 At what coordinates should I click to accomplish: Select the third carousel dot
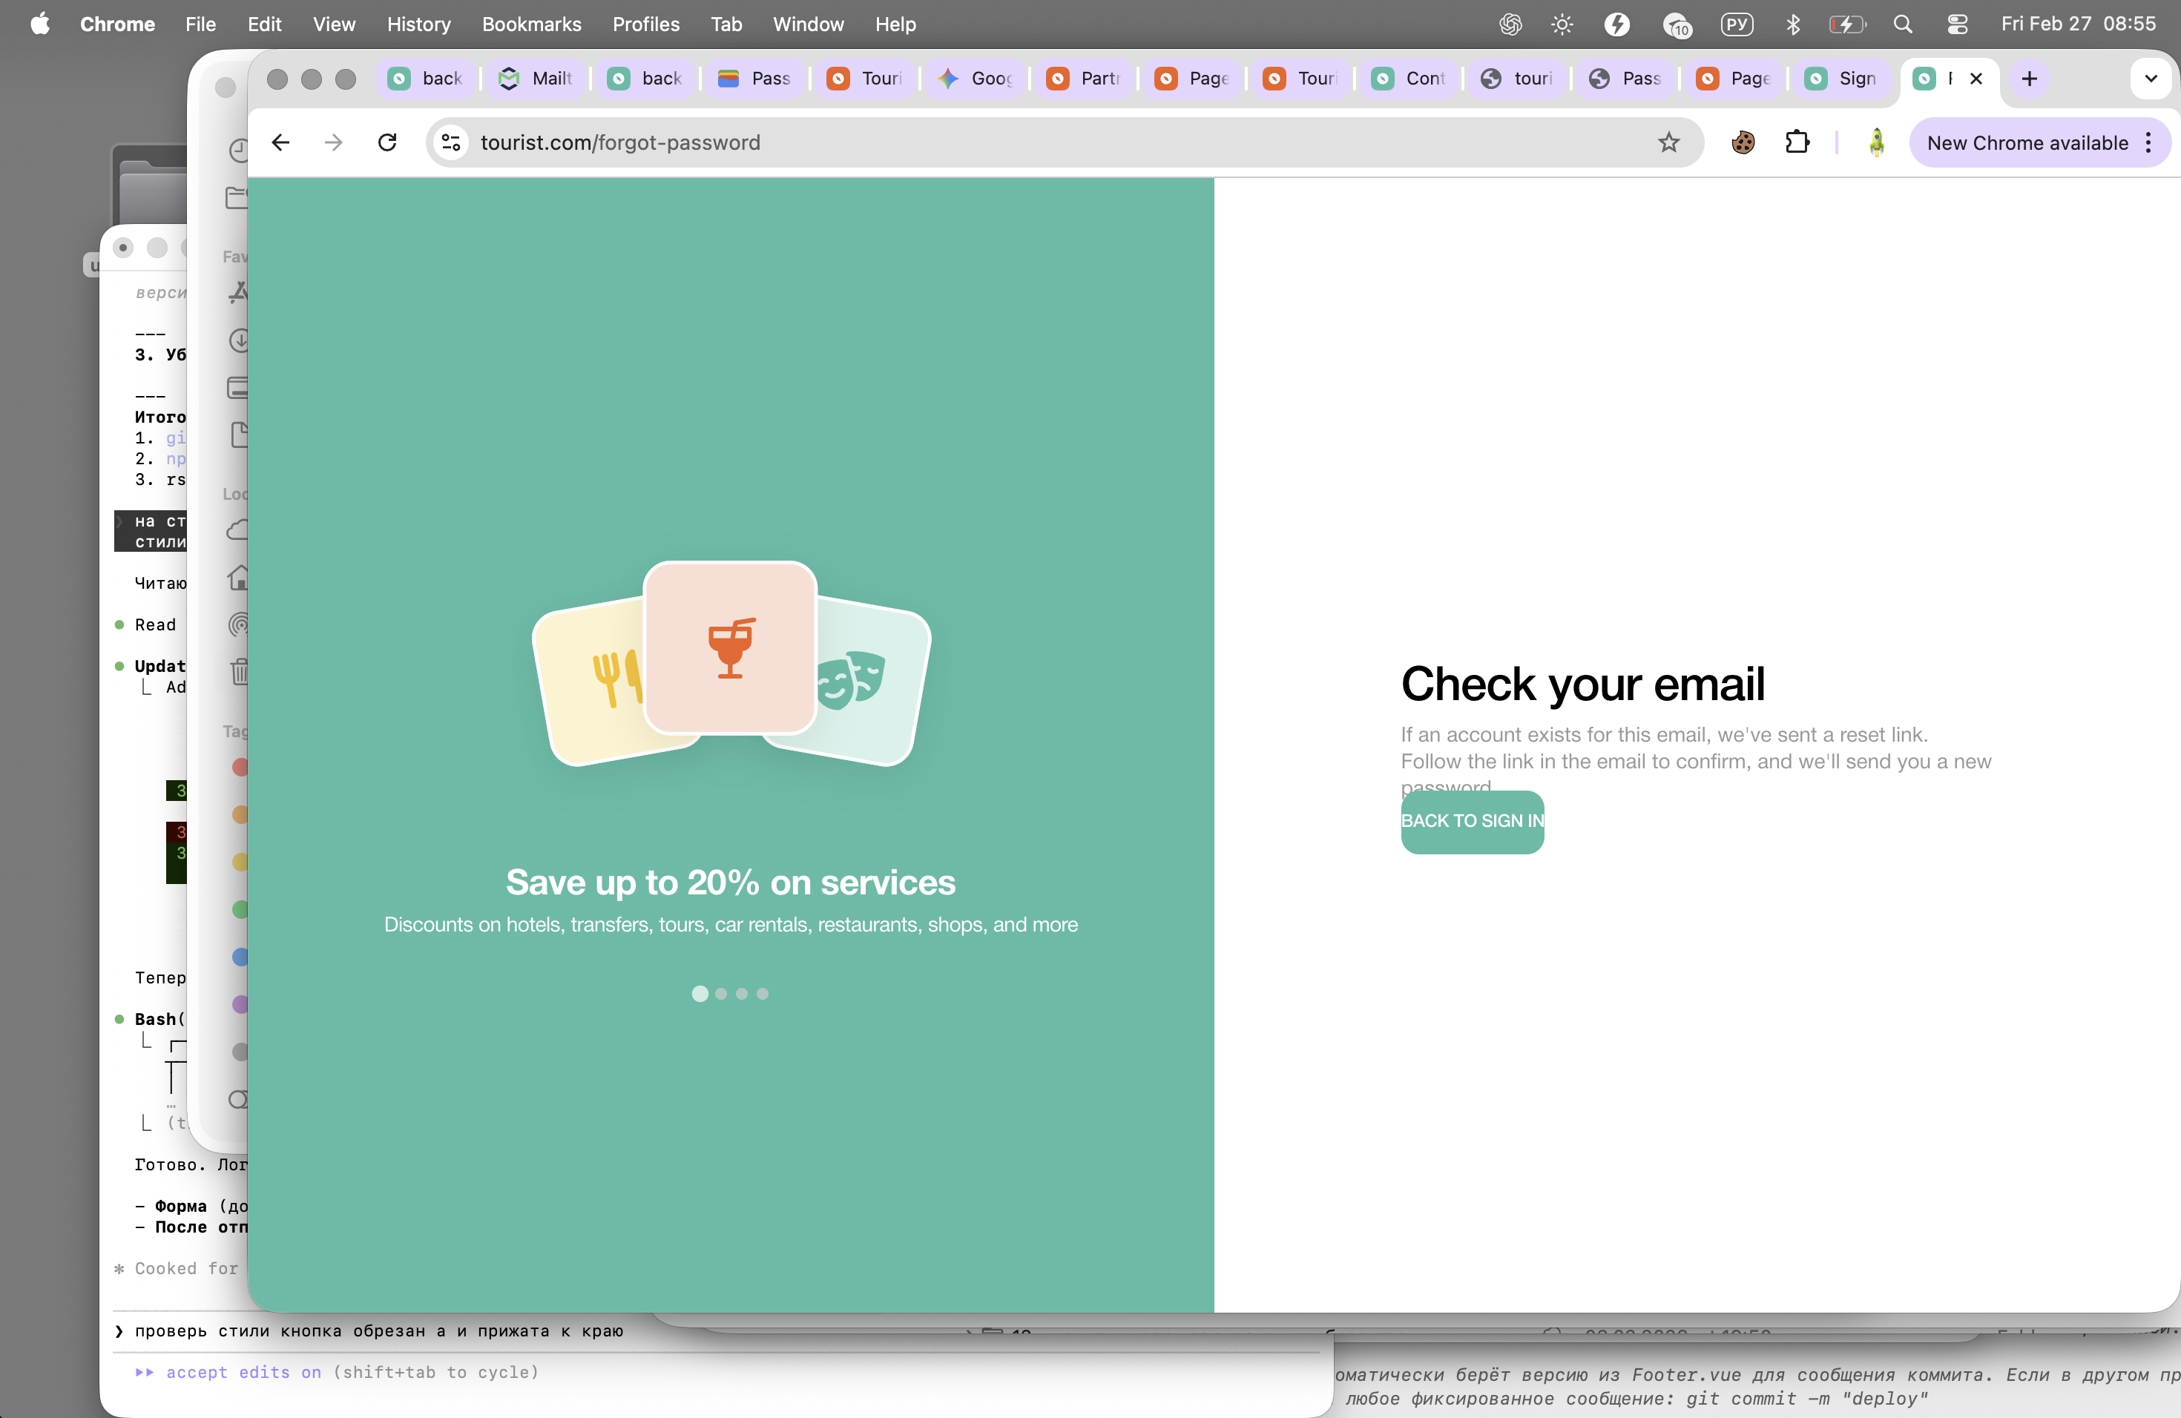743,994
